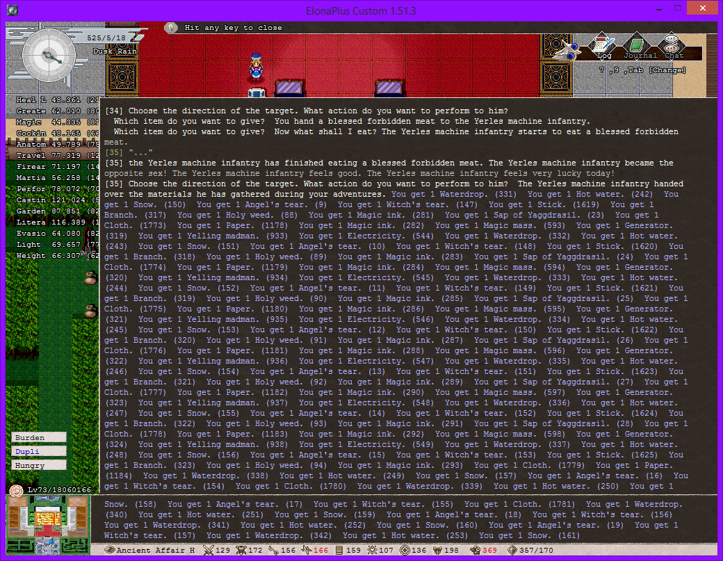Viewport: 723px width, 561px height.
Task: Click the Hungry status label
Action: pyautogui.click(x=39, y=465)
